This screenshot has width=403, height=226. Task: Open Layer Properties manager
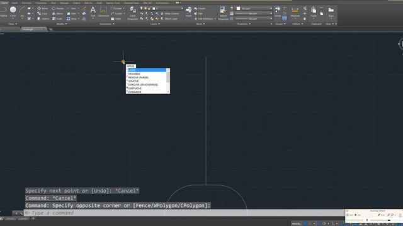pos(133,13)
